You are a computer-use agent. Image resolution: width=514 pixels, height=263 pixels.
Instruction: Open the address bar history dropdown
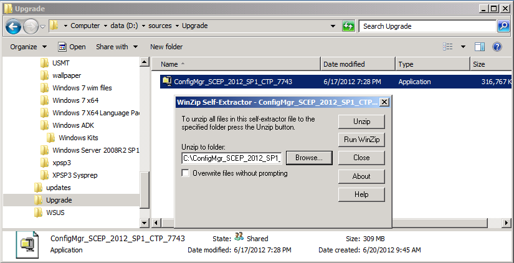[x=333, y=26]
